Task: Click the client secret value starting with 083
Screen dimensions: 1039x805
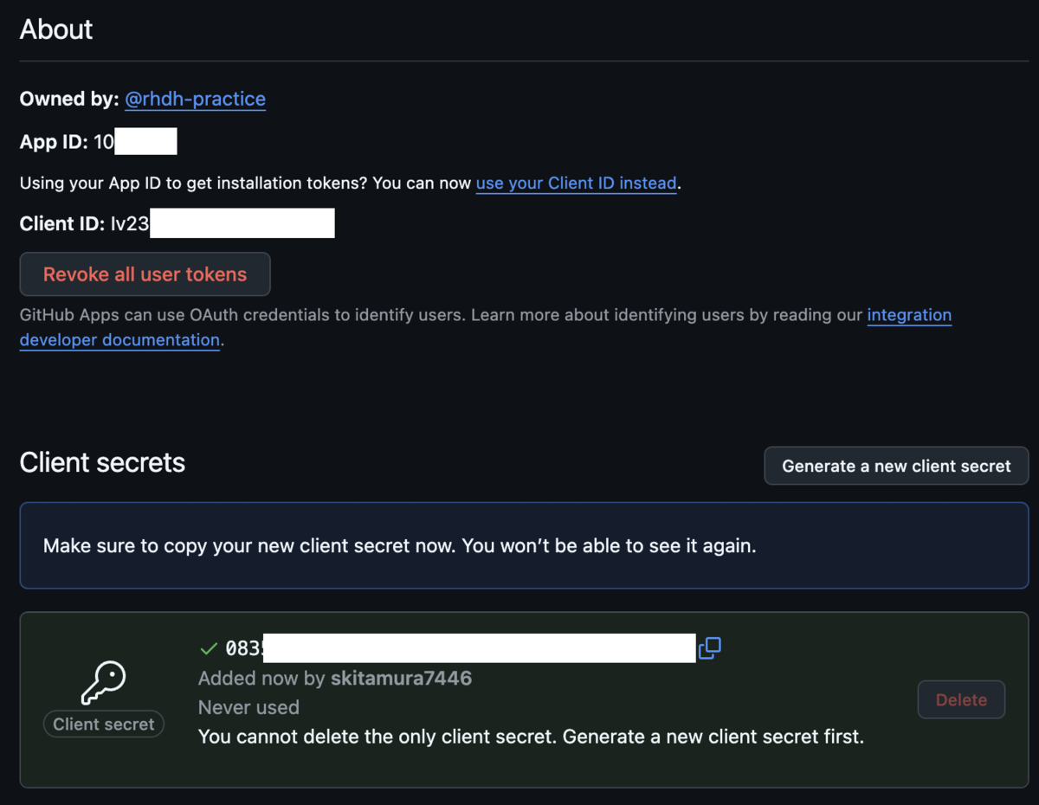Action: pyautogui.click(x=459, y=648)
